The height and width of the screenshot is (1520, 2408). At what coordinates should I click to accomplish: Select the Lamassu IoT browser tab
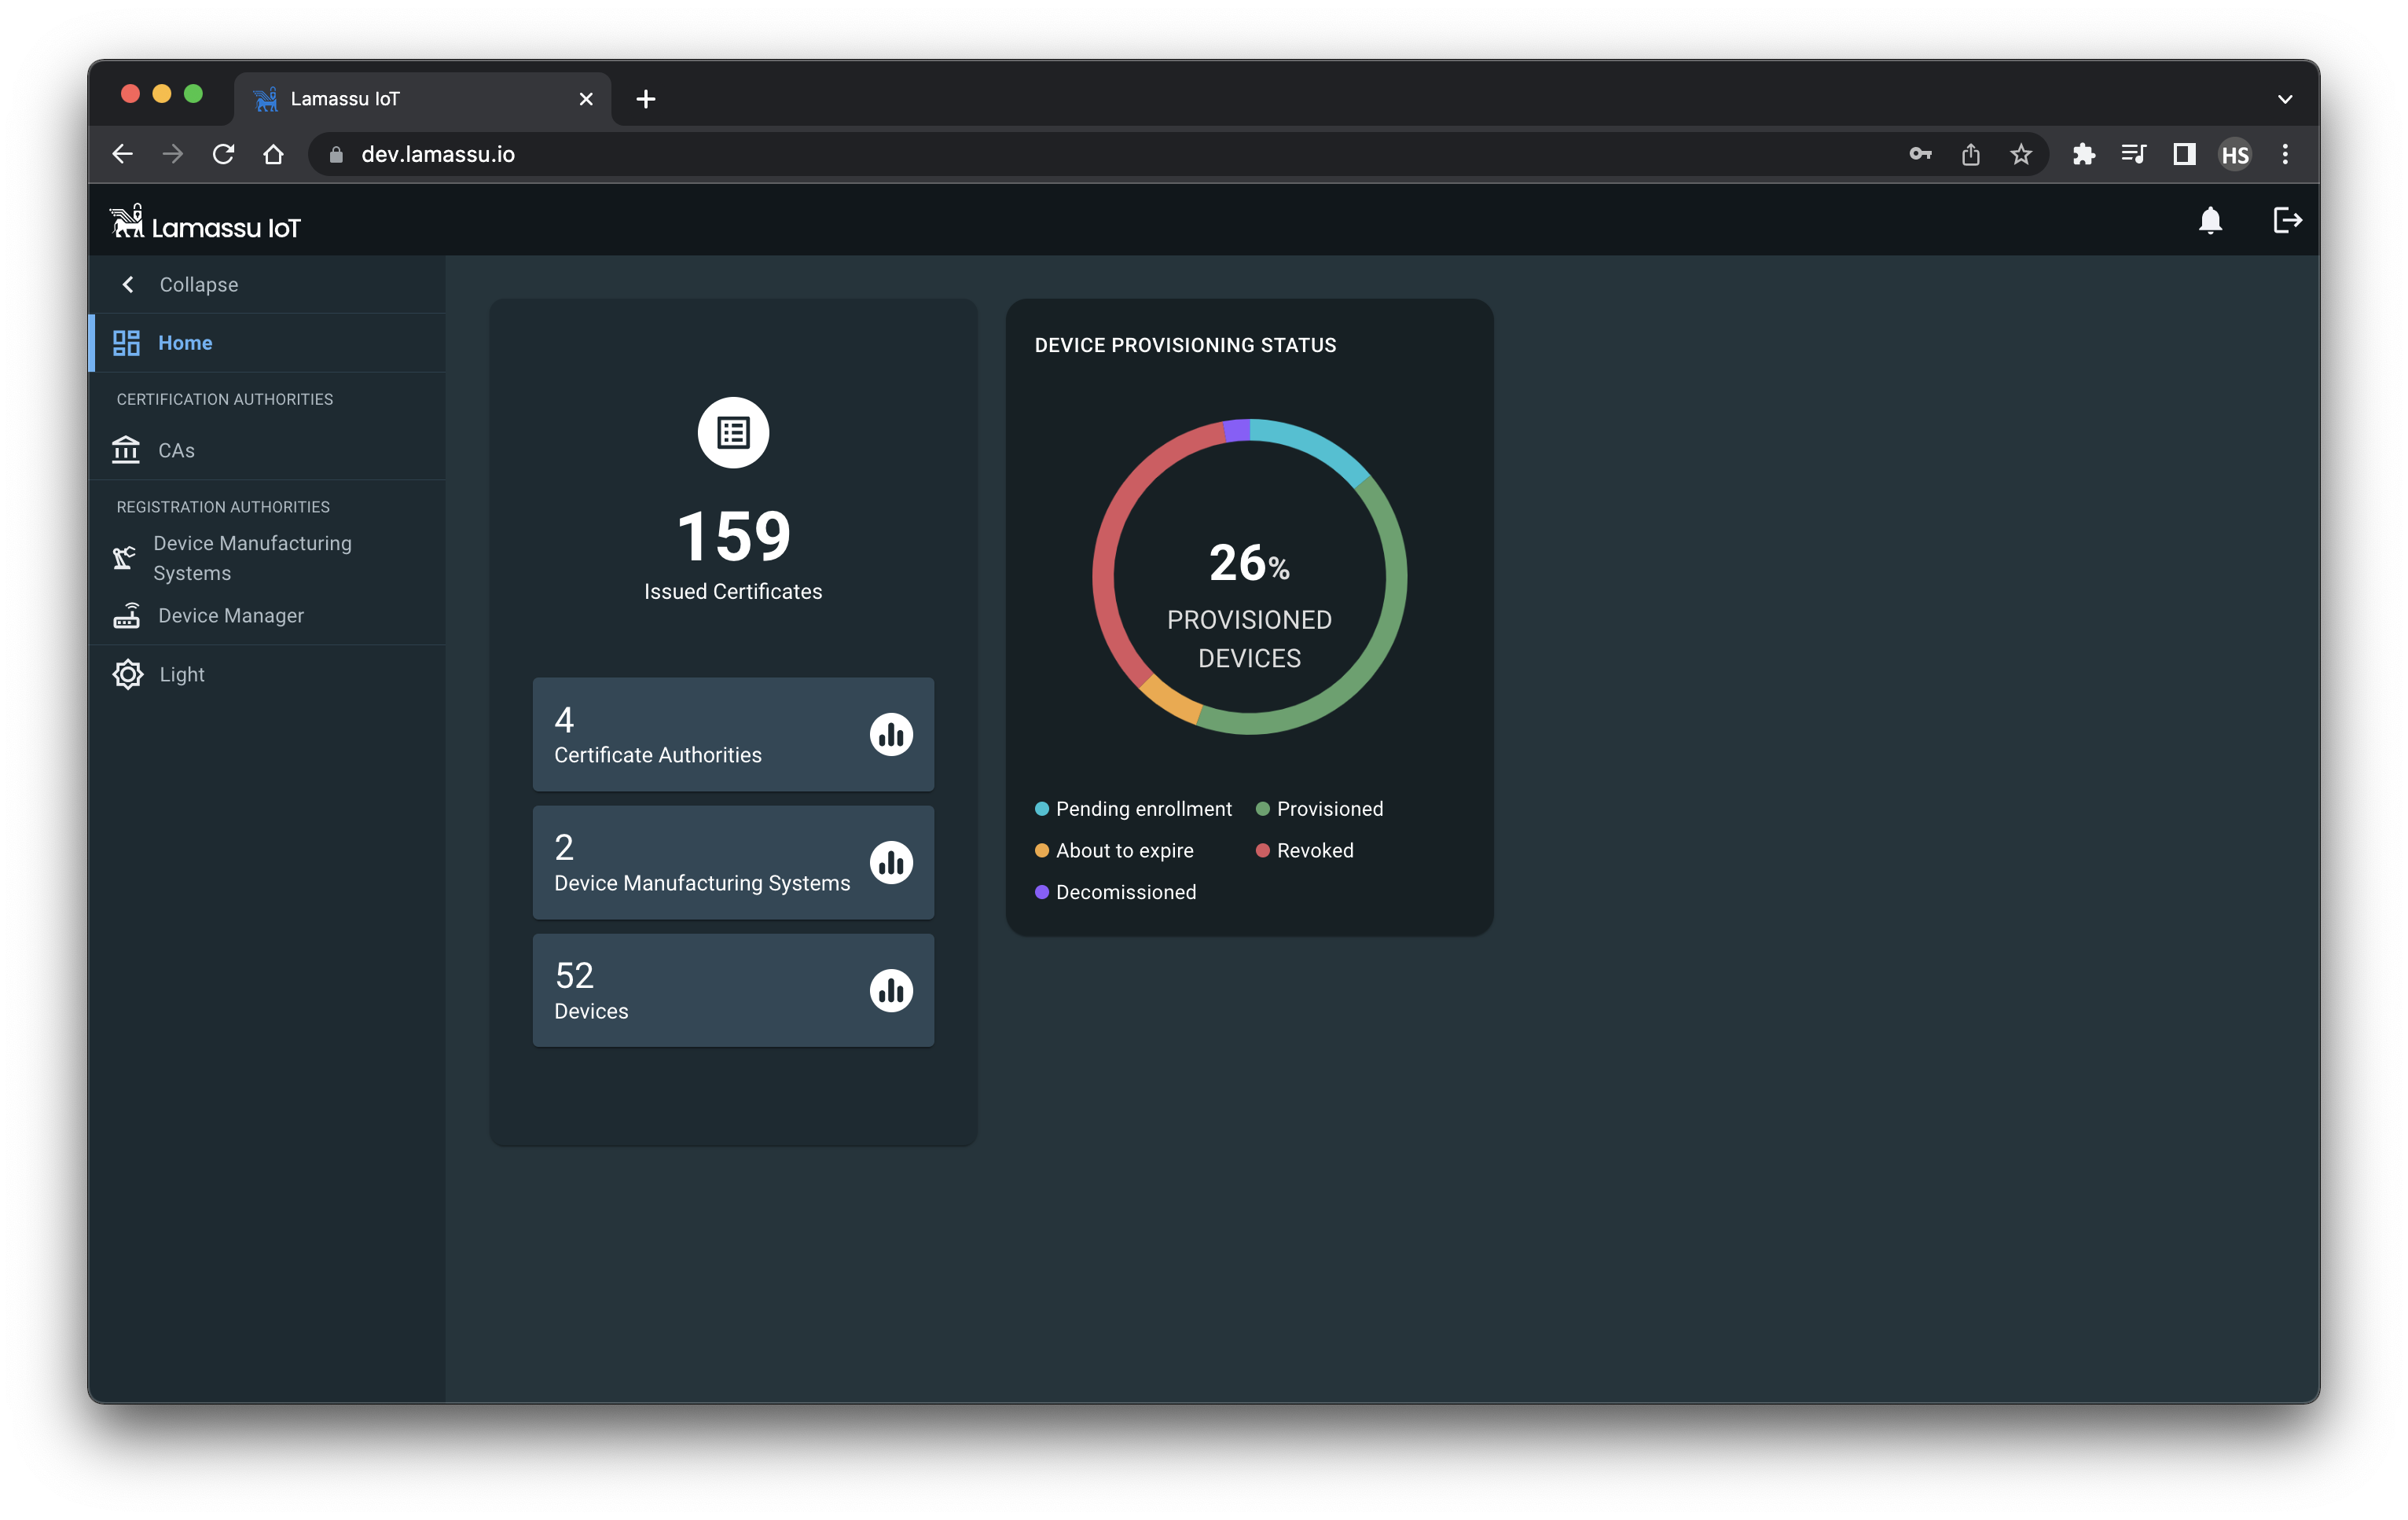345,98
